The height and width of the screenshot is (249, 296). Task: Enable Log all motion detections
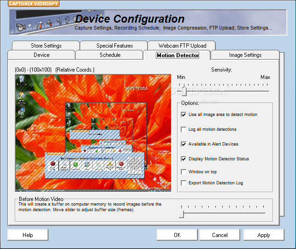click(184, 129)
